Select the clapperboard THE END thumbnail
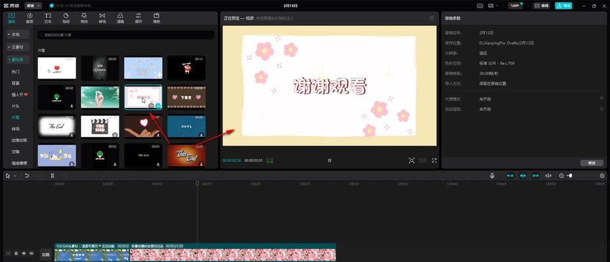Image resolution: width=610 pixels, height=262 pixels. [x=100, y=126]
